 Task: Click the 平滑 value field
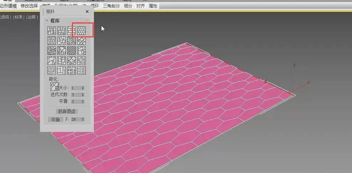[x=76, y=101]
